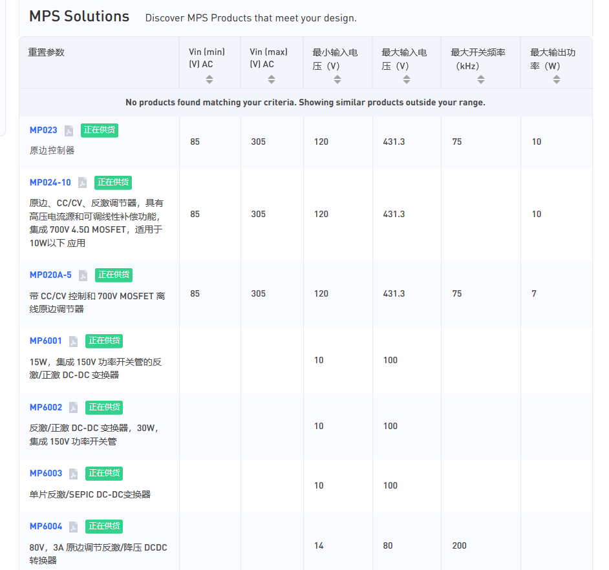This screenshot has width=609, height=570.
Task: Sort by Vin (min) (V) AC column
Action: click(209, 79)
